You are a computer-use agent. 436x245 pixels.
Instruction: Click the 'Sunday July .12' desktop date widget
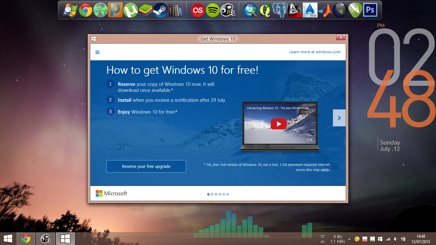tap(390, 146)
